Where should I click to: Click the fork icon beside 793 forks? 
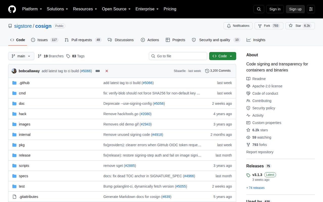coord(248,145)
